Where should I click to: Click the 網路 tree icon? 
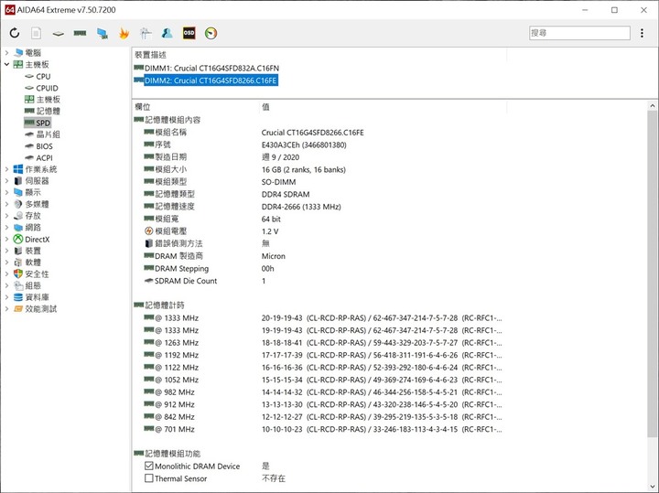18,228
